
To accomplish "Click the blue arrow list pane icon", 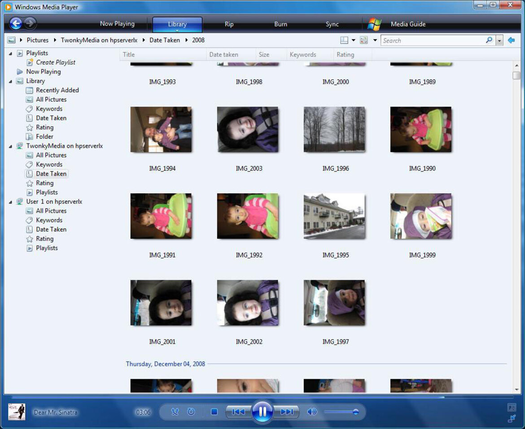I will [511, 40].
